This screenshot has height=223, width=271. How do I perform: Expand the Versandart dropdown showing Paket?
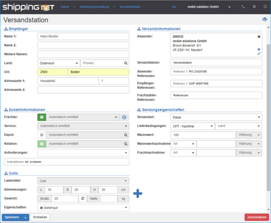(216, 117)
